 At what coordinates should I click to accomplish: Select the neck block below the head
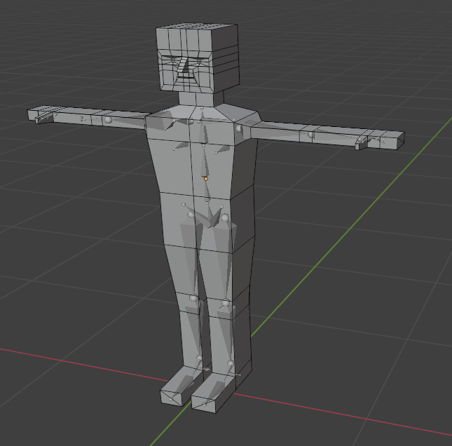(x=201, y=99)
